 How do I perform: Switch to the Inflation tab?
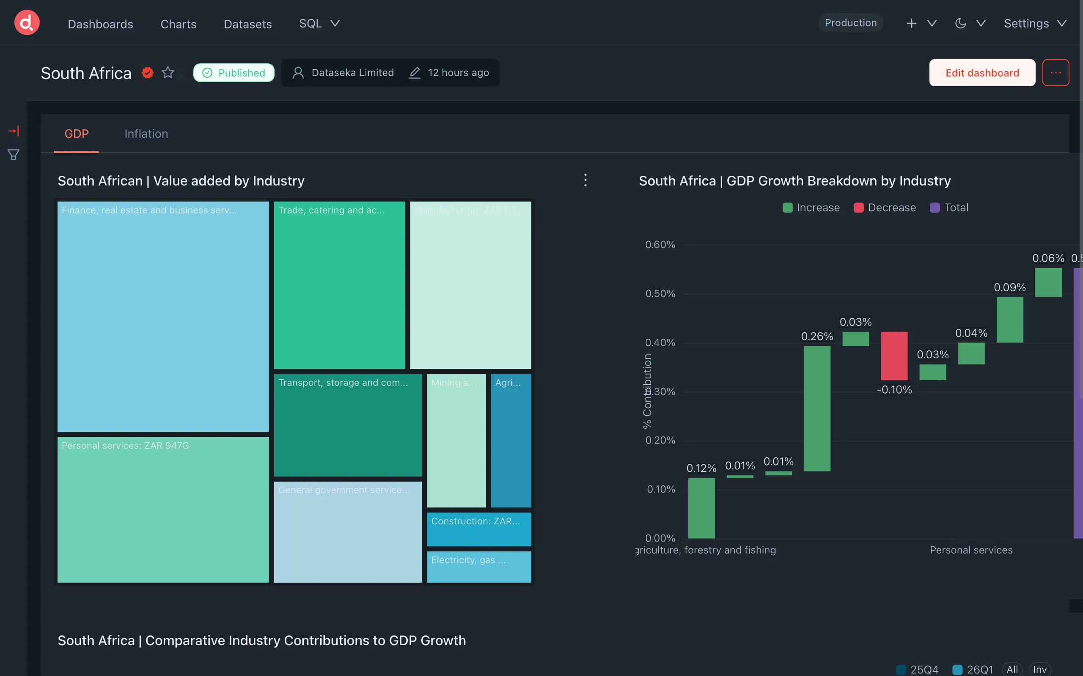point(146,134)
